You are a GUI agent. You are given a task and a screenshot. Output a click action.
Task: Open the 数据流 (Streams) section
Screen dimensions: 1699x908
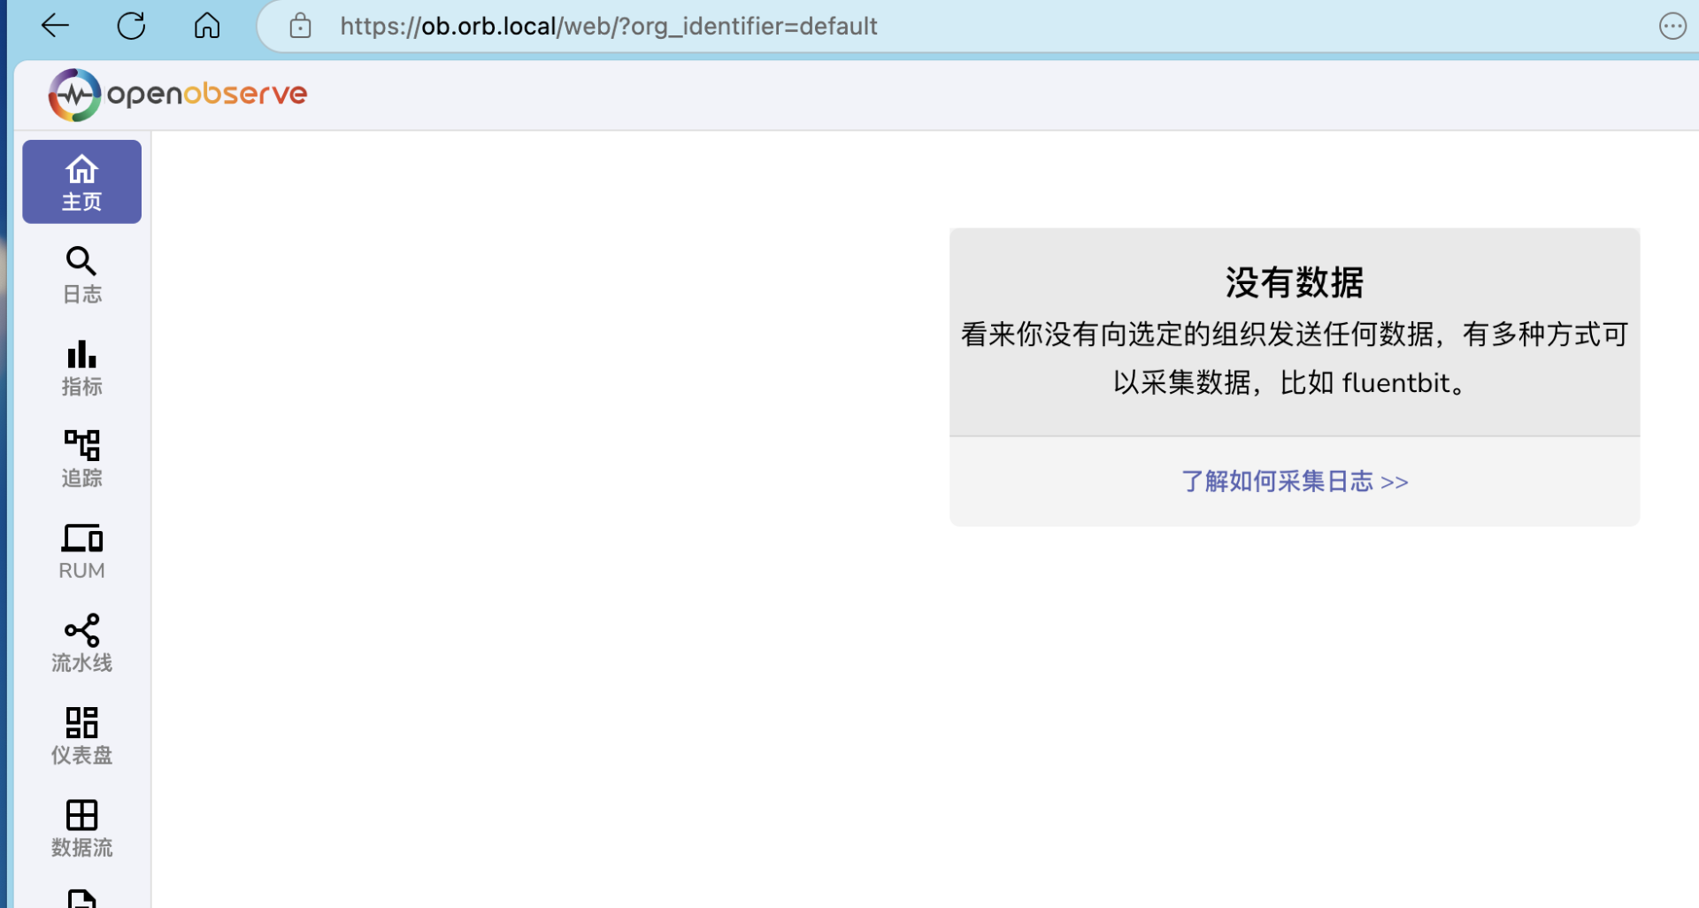tap(81, 828)
